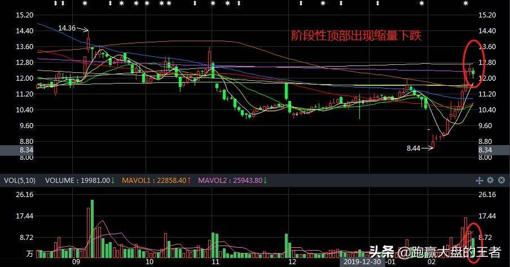The width and height of the screenshot is (510, 267).
Task: Click the MAVOL1: 22858.40 readout
Action: coord(156,181)
